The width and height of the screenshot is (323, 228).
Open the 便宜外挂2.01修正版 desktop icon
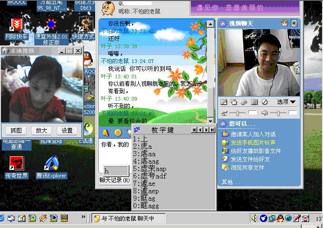click(52, 32)
